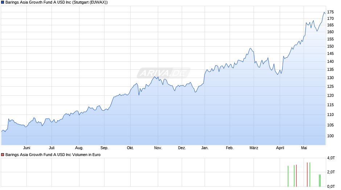Click the 120 price axis value
The width and height of the screenshot is (341, 190).
pyautogui.click(x=330, y=95)
